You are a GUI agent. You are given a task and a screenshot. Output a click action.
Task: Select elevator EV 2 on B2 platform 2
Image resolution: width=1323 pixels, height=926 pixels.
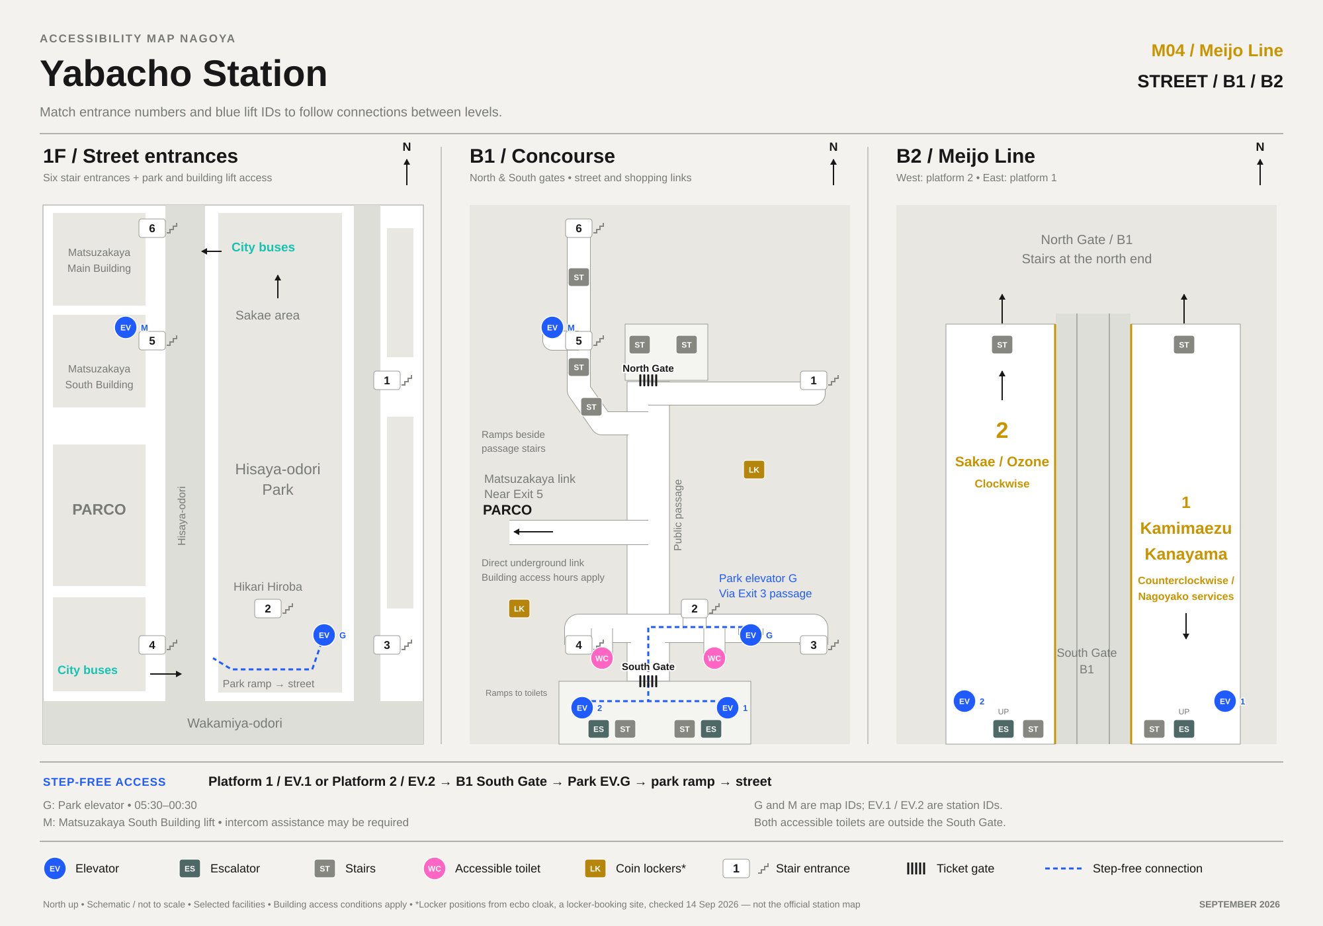coord(964,701)
